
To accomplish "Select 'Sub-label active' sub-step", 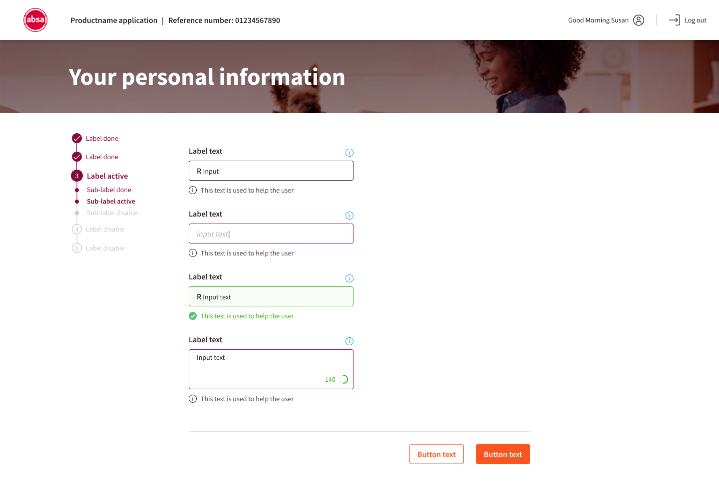I will [x=111, y=202].
